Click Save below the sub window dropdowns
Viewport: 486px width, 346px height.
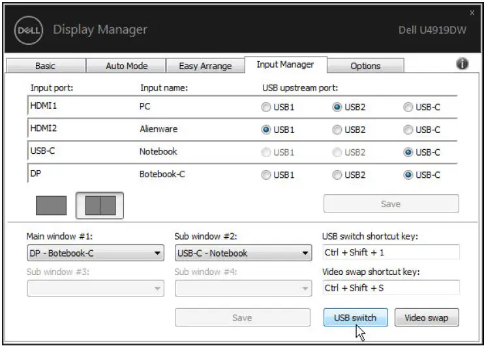(243, 317)
